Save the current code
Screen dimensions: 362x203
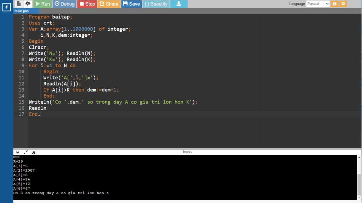(132, 4)
